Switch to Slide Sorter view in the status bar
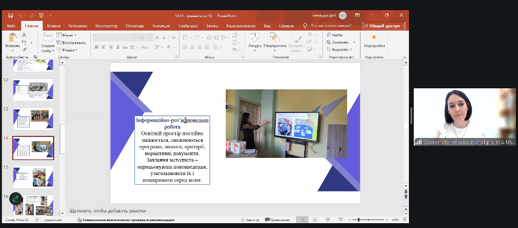 coord(314,220)
